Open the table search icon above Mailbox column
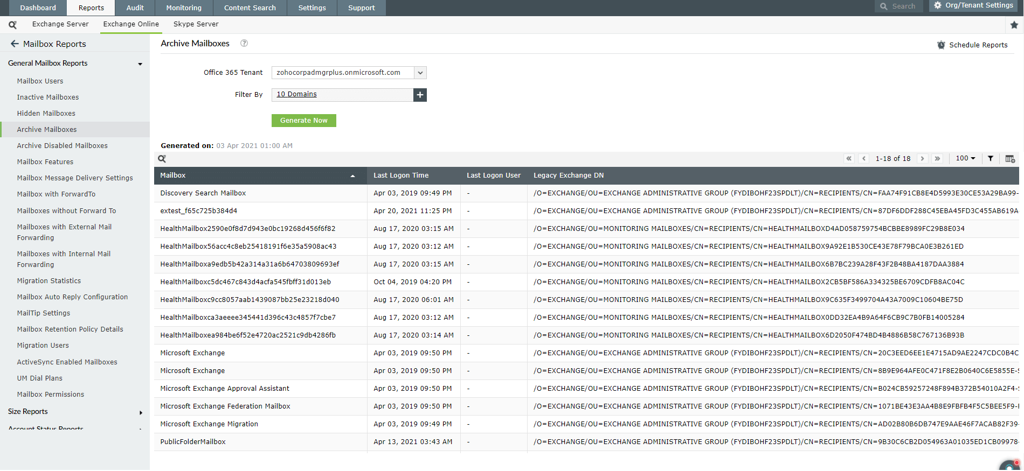 [162, 159]
